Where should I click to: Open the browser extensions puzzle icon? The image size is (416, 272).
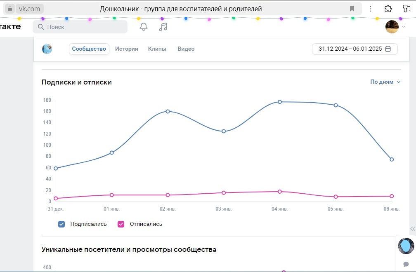coord(388,9)
